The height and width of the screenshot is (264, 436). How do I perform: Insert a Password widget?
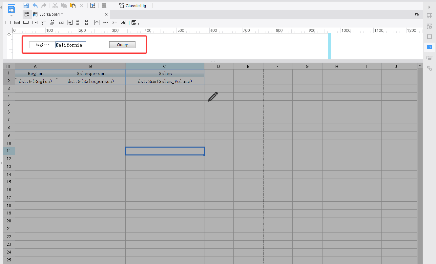105,23
